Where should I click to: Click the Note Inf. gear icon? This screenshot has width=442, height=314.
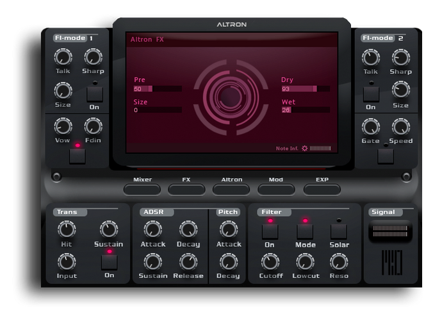point(305,148)
